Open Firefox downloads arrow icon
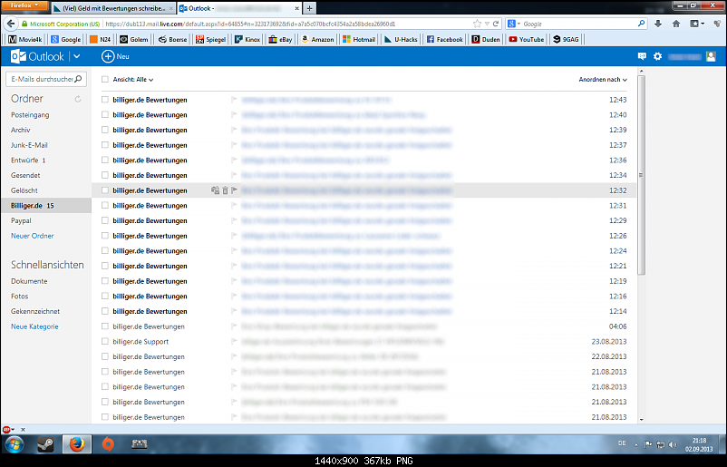Viewport: 727px width, 467px height. coord(658,24)
